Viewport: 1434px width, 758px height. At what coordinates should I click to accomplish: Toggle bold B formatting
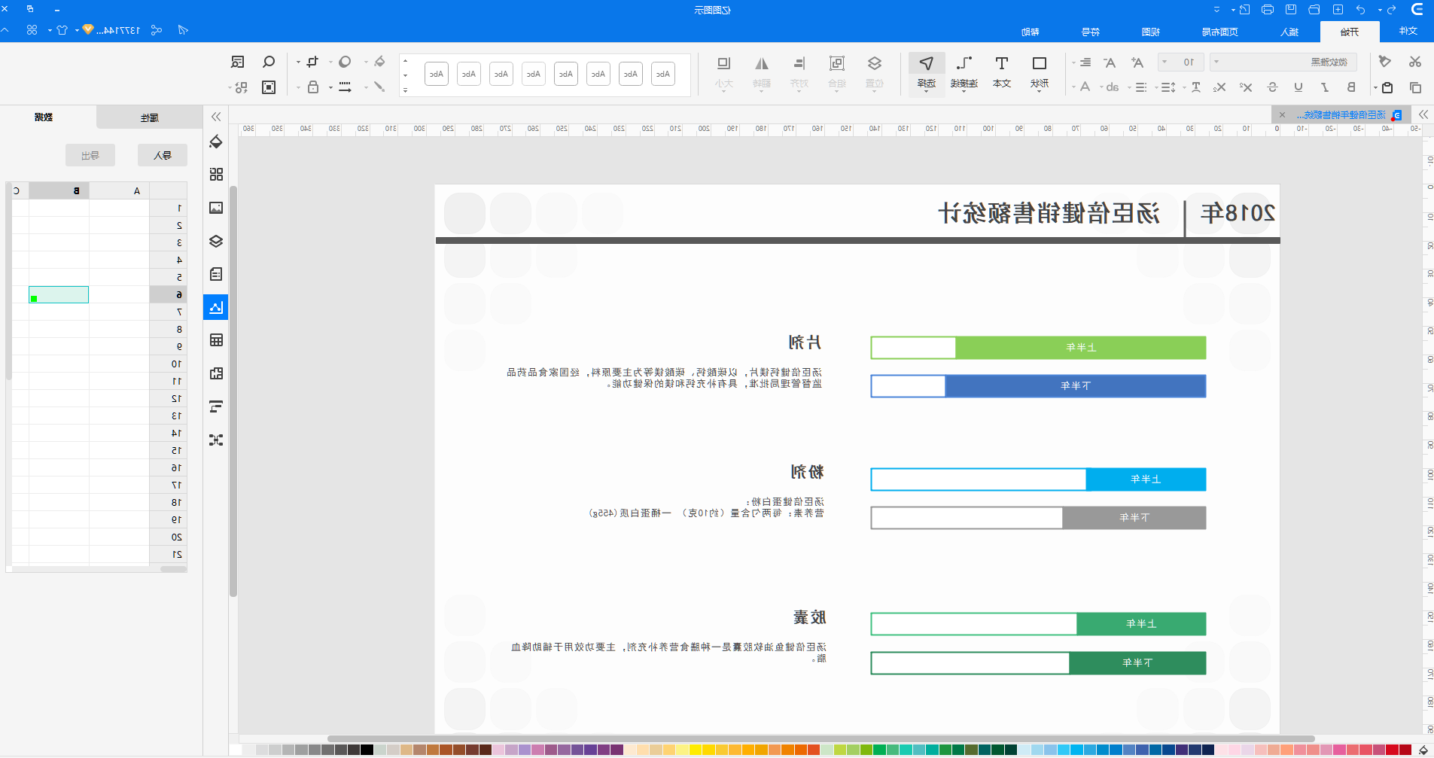[x=1351, y=87]
